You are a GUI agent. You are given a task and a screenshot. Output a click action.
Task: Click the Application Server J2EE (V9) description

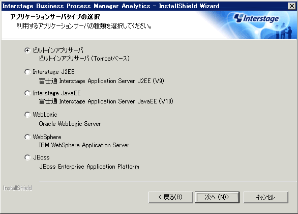click(x=102, y=81)
